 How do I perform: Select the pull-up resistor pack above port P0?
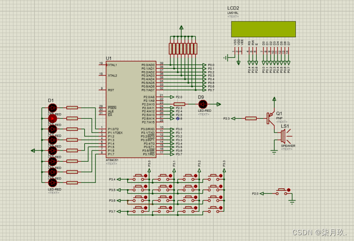tap(183, 48)
